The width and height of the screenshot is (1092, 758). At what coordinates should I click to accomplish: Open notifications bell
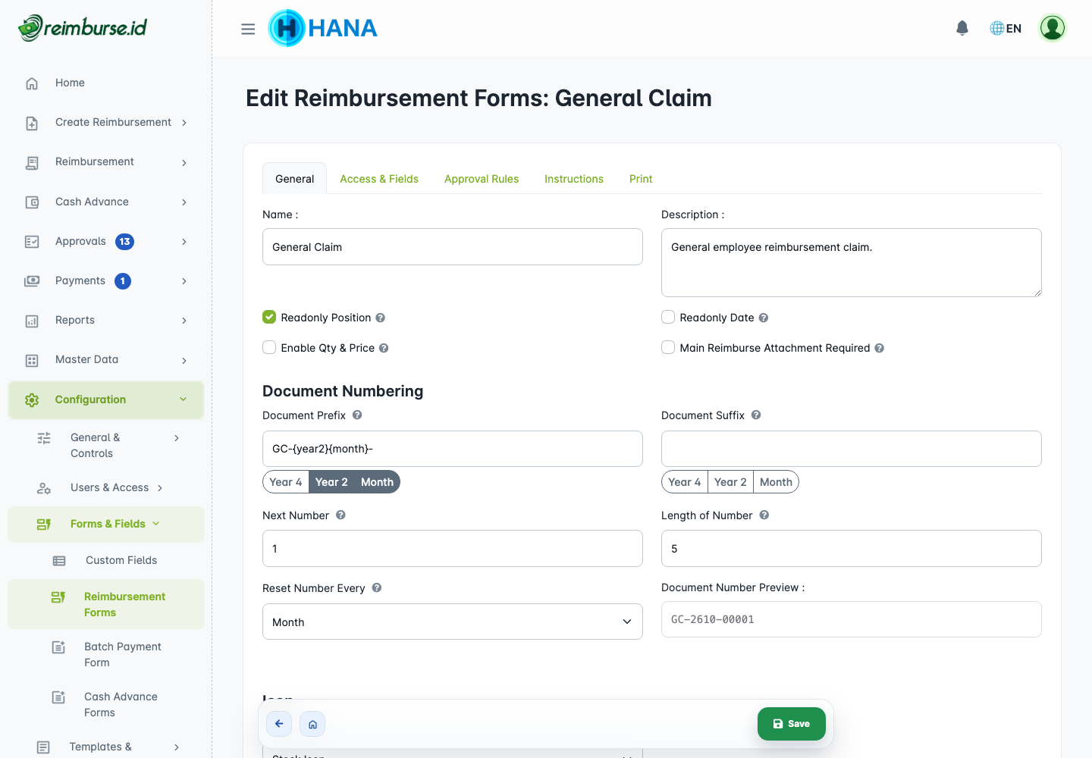point(962,28)
